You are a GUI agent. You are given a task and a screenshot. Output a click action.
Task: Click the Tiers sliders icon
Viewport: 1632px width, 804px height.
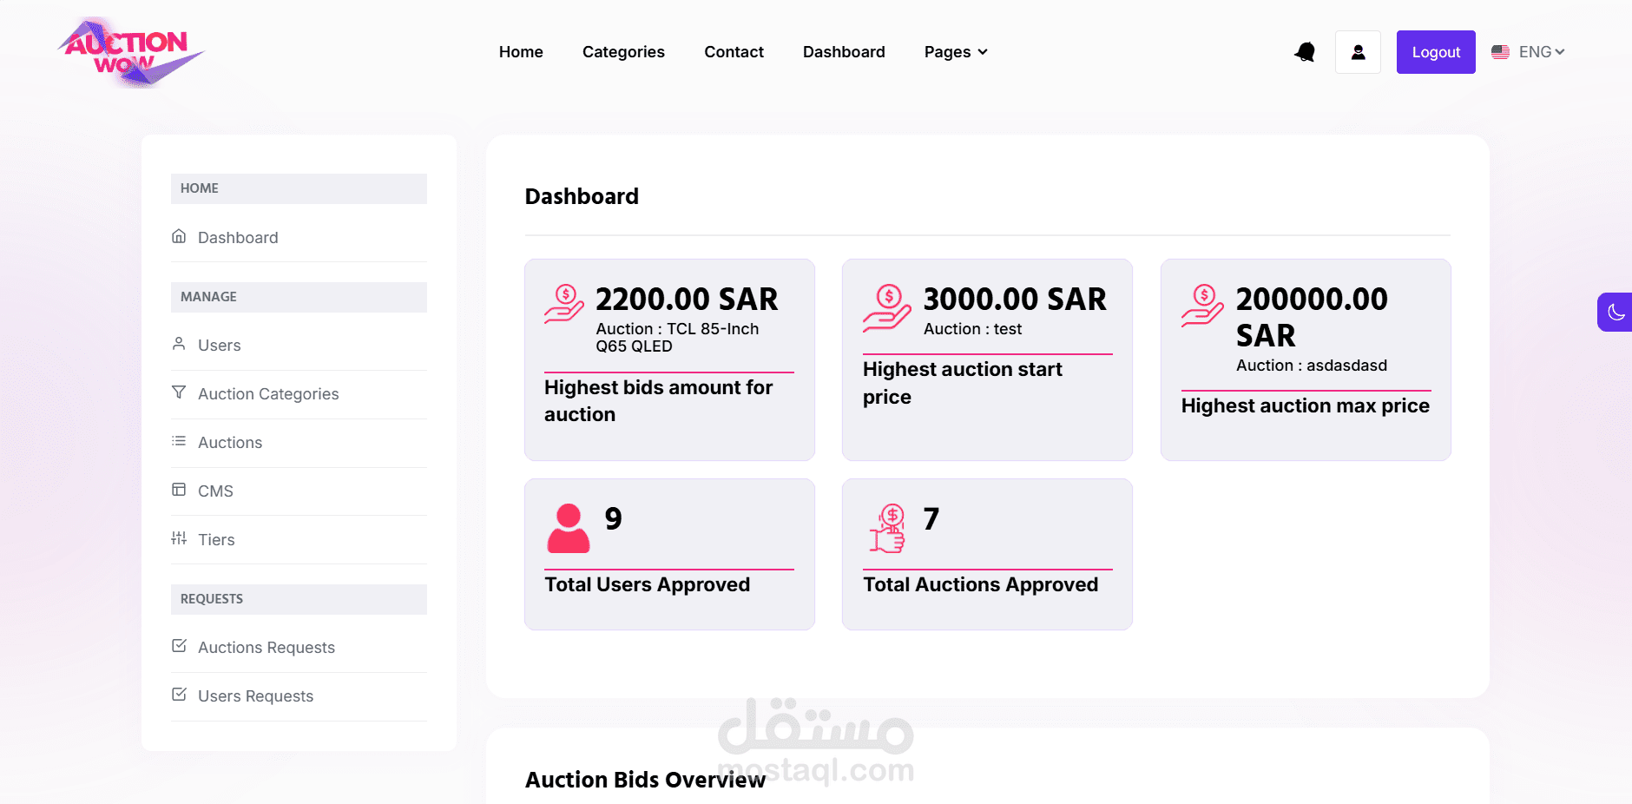pyautogui.click(x=179, y=538)
